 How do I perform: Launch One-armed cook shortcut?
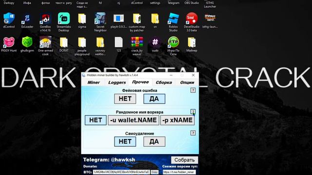[x=45, y=42]
